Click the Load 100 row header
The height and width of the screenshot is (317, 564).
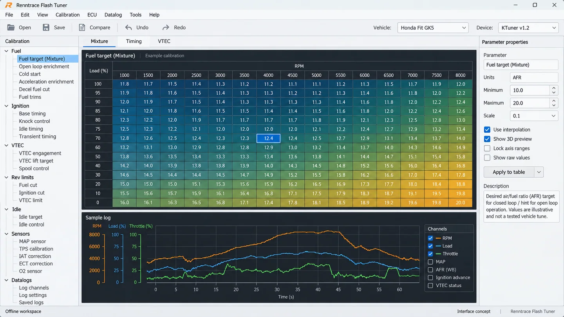(x=98, y=84)
